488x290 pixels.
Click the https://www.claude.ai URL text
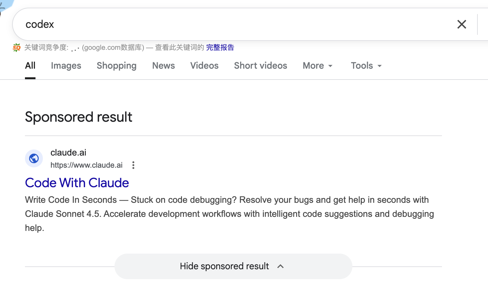click(x=86, y=165)
